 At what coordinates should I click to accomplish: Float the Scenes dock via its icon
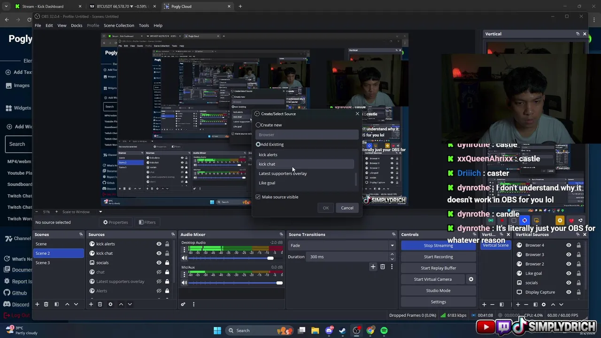pyautogui.click(x=81, y=234)
